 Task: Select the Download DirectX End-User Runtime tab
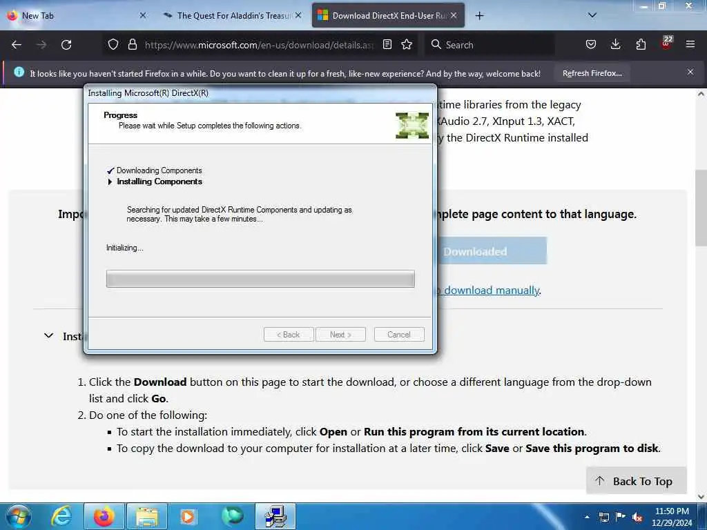coord(389,16)
